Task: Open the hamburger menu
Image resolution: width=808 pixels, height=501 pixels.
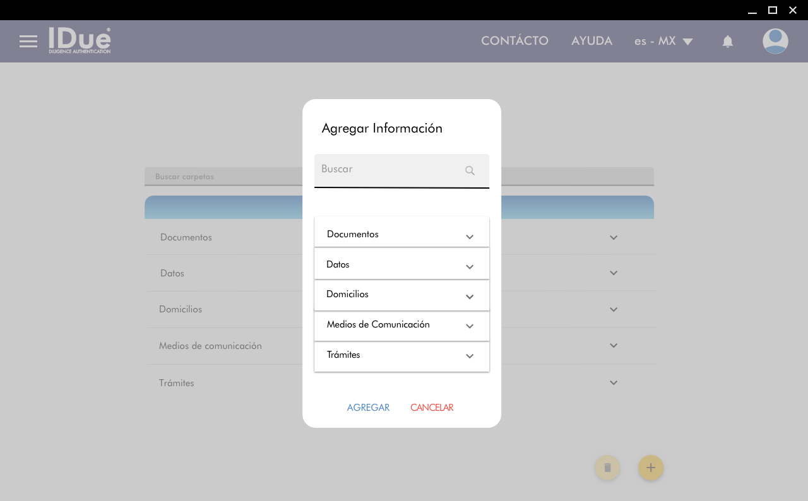Action: (x=28, y=42)
